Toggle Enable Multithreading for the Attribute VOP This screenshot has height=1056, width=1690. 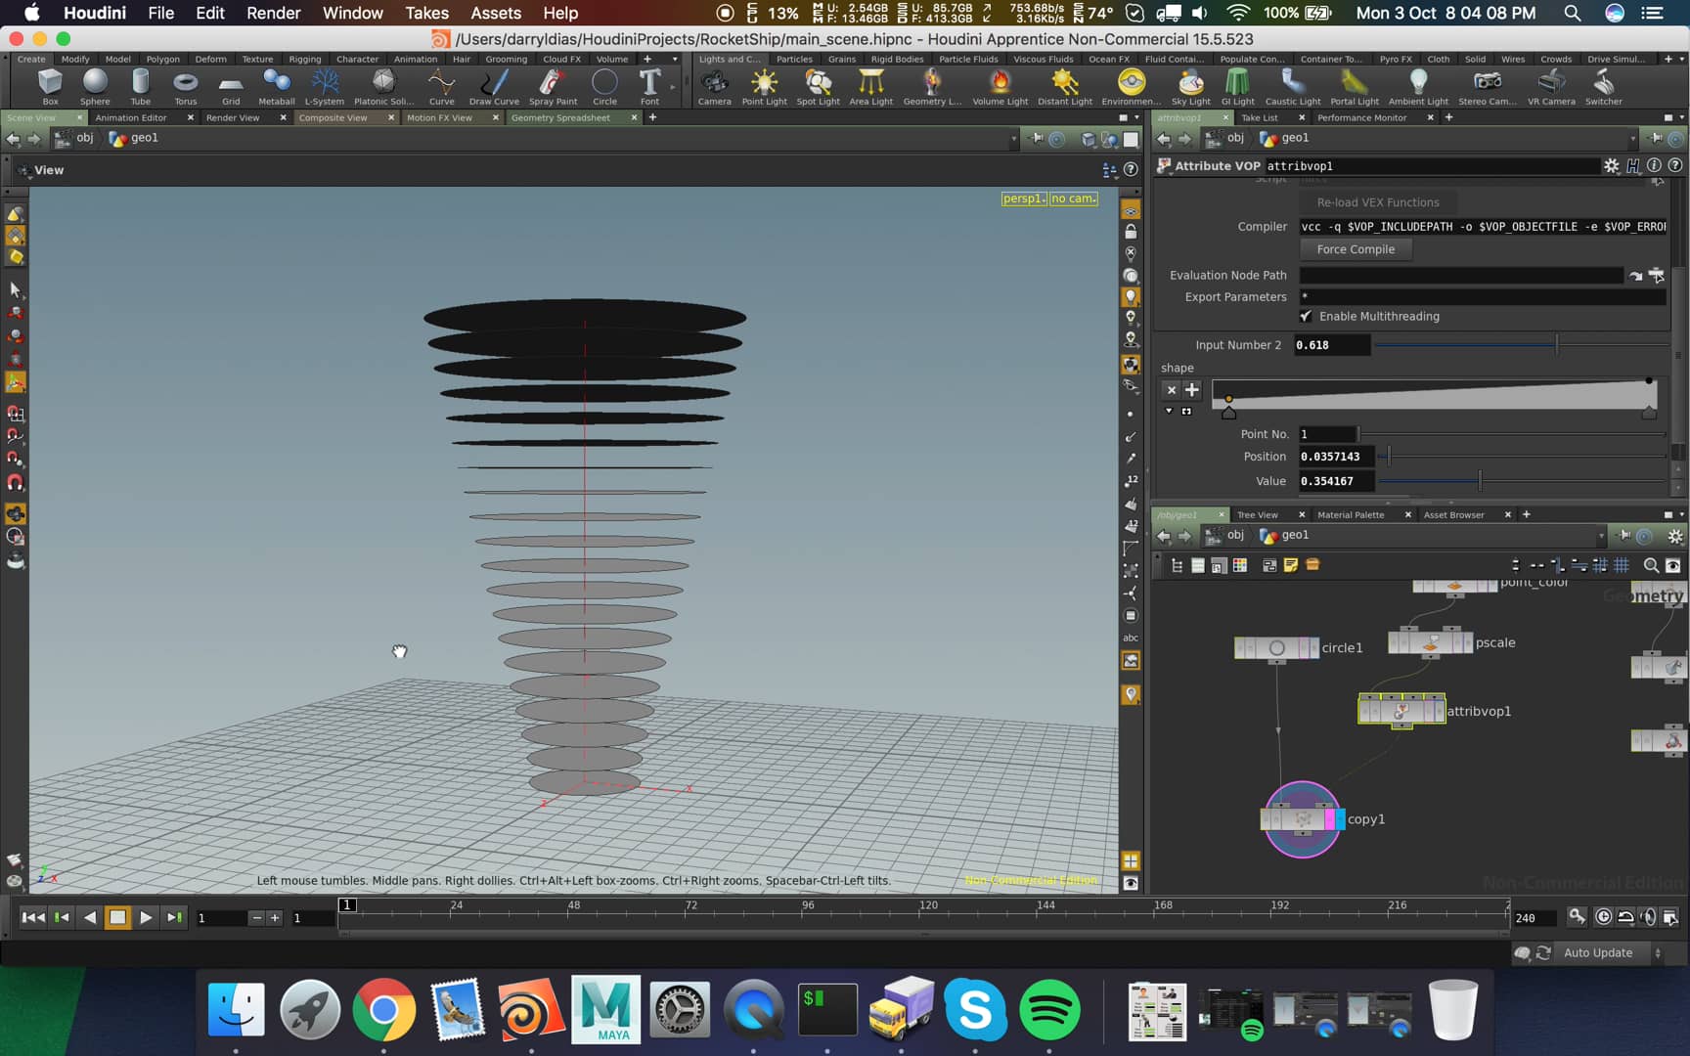[x=1308, y=316]
